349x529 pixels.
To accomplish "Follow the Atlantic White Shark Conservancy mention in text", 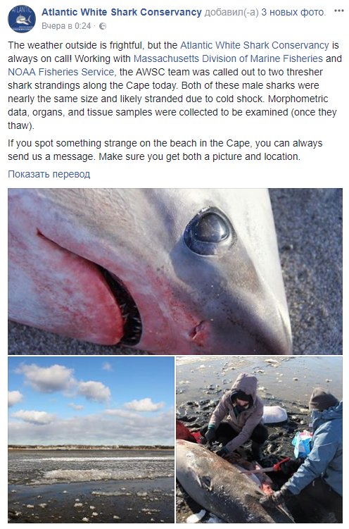I will (x=254, y=45).
